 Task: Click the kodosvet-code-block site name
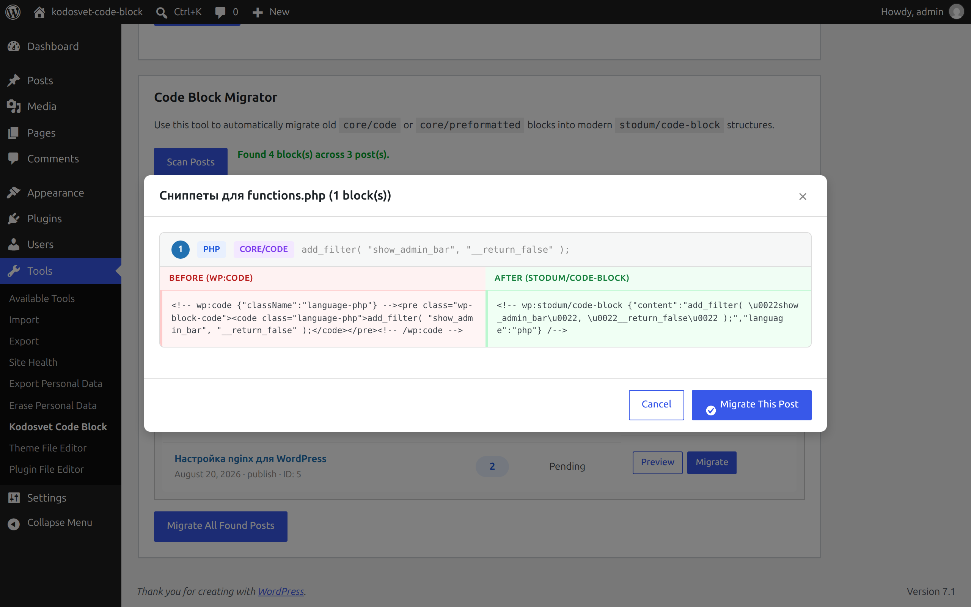[x=97, y=12]
